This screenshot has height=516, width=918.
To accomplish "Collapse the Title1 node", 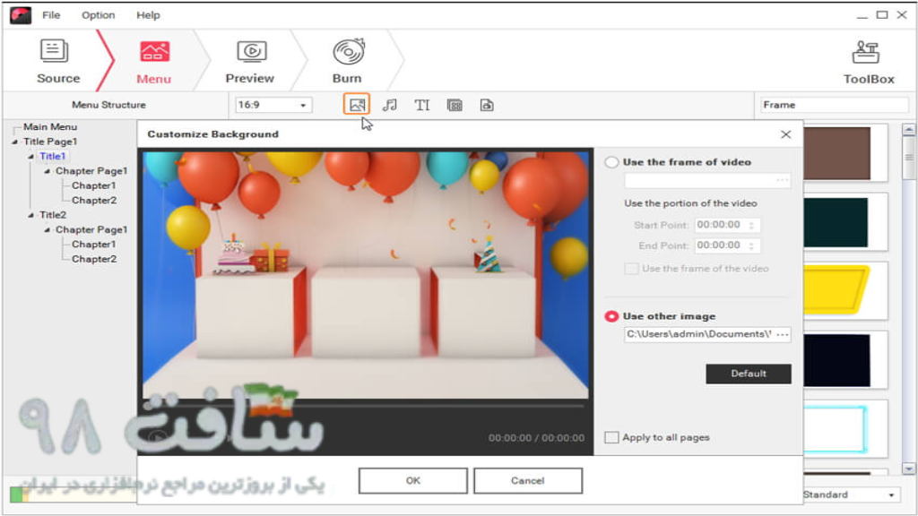I will click(30, 156).
